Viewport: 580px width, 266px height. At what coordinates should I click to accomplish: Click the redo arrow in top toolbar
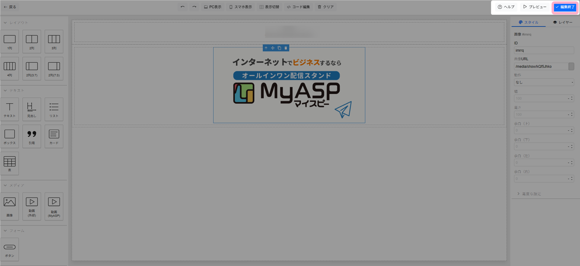point(194,7)
